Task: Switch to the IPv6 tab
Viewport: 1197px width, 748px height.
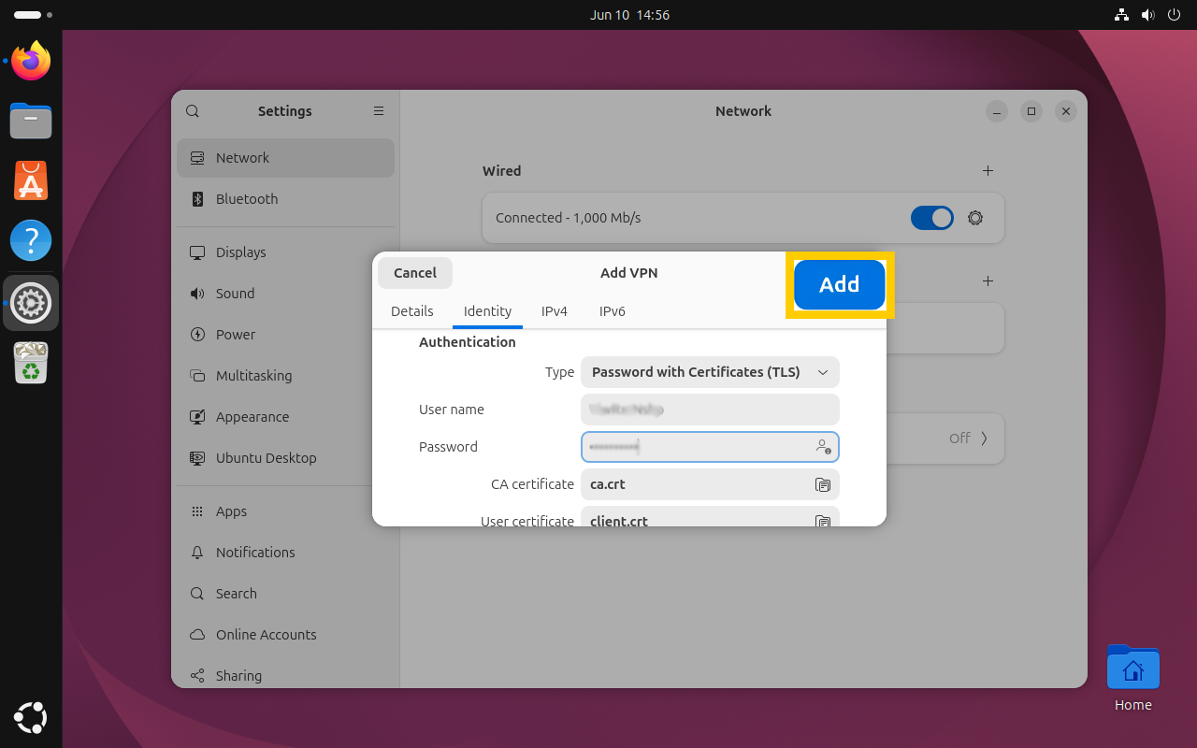Action: (x=613, y=311)
